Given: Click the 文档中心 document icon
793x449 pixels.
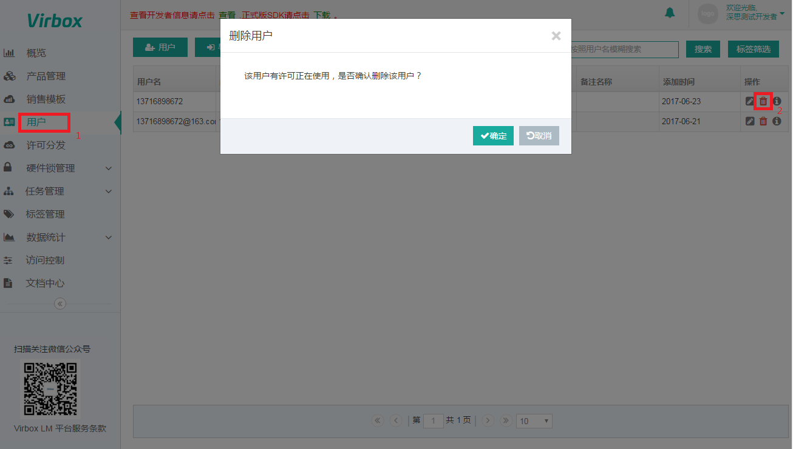Looking at the screenshot, I should pos(9,284).
